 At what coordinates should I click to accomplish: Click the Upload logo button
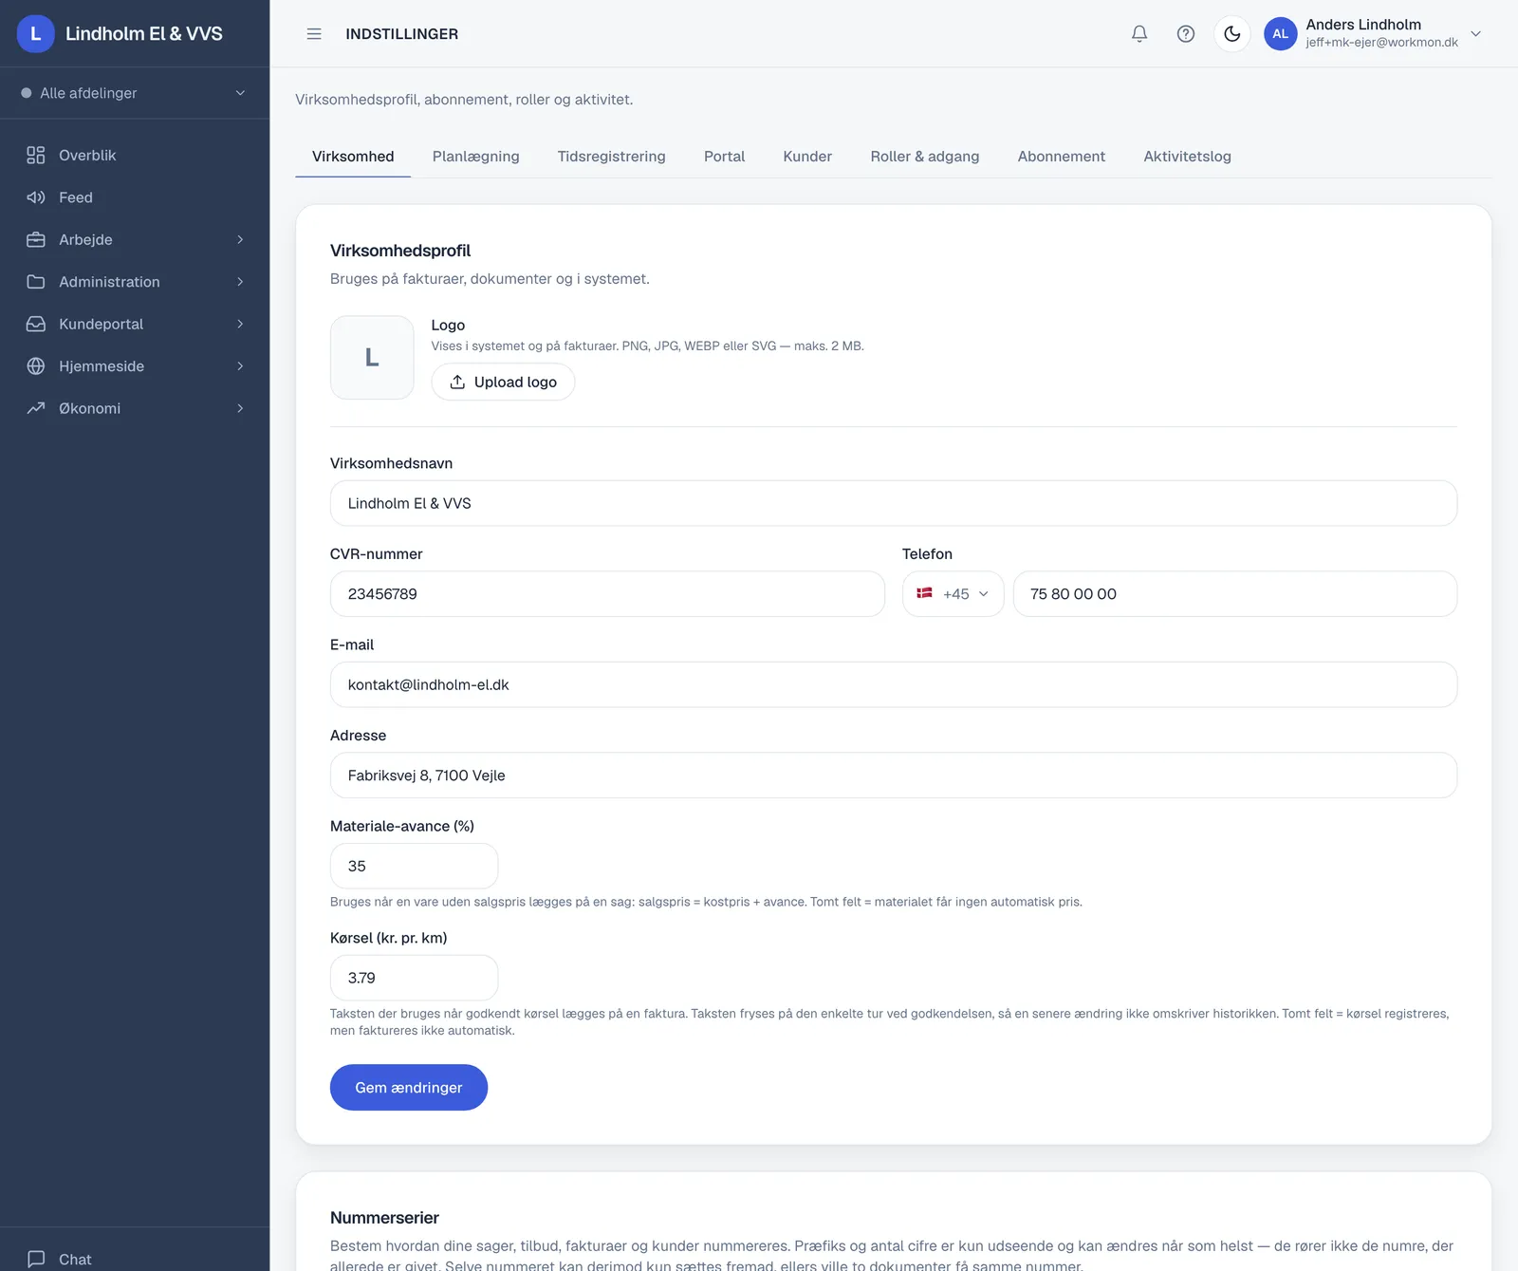pyautogui.click(x=503, y=382)
